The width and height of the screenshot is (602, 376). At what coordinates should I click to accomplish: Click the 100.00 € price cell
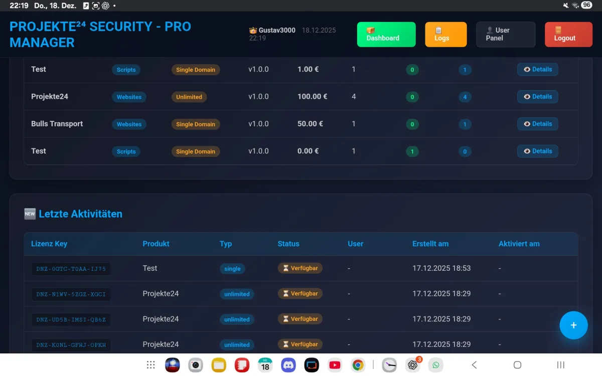(x=312, y=96)
